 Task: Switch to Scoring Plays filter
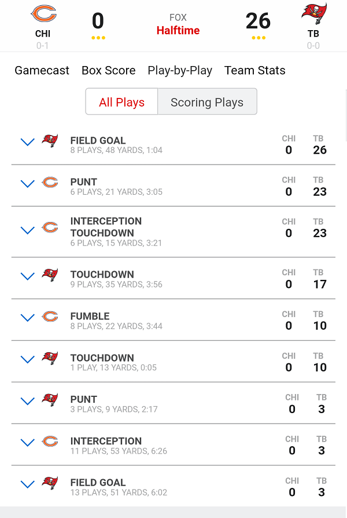(207, 102)
